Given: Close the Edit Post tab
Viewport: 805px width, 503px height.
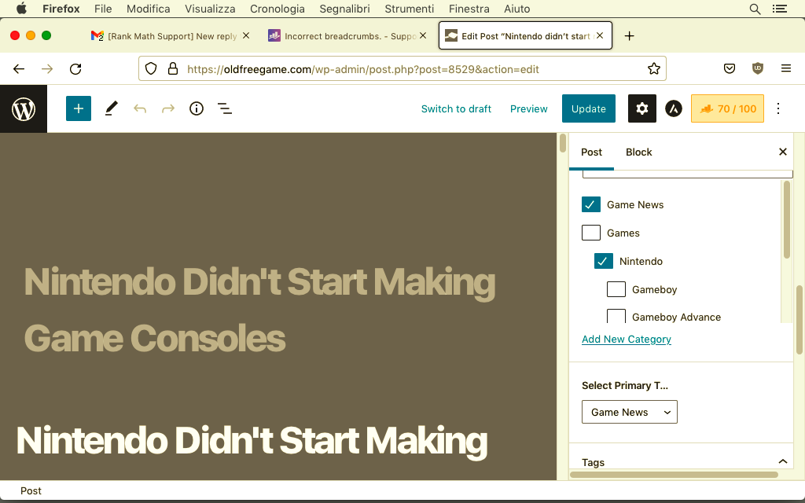Looking at the screenshot, I should 600,36.
